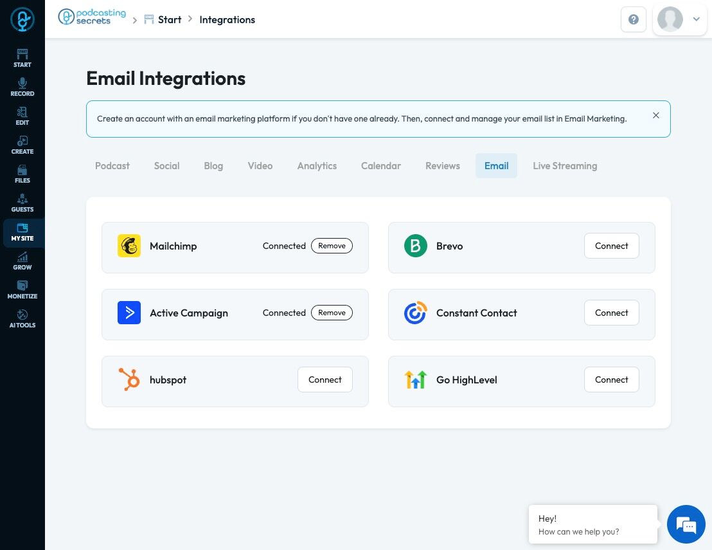Open the Guests section
Image resolution: width=712 pixels, height=550 pixels.
click(x=22, y=204)
